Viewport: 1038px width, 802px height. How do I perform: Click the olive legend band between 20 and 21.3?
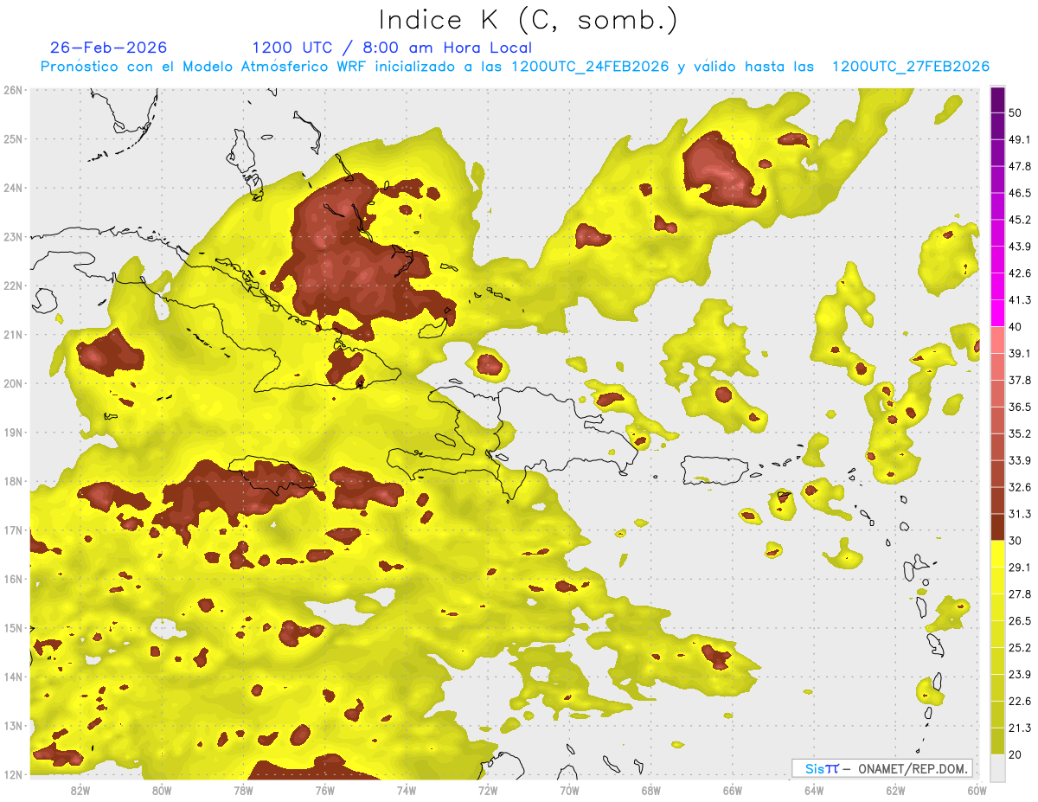pyautogui.click(x=997, y=741)
